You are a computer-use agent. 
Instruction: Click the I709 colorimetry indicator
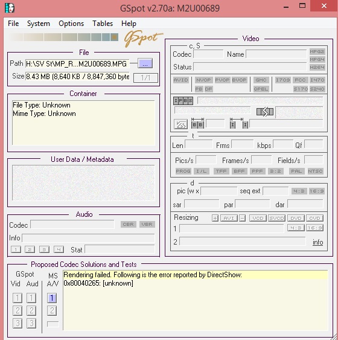coord(282,80)
